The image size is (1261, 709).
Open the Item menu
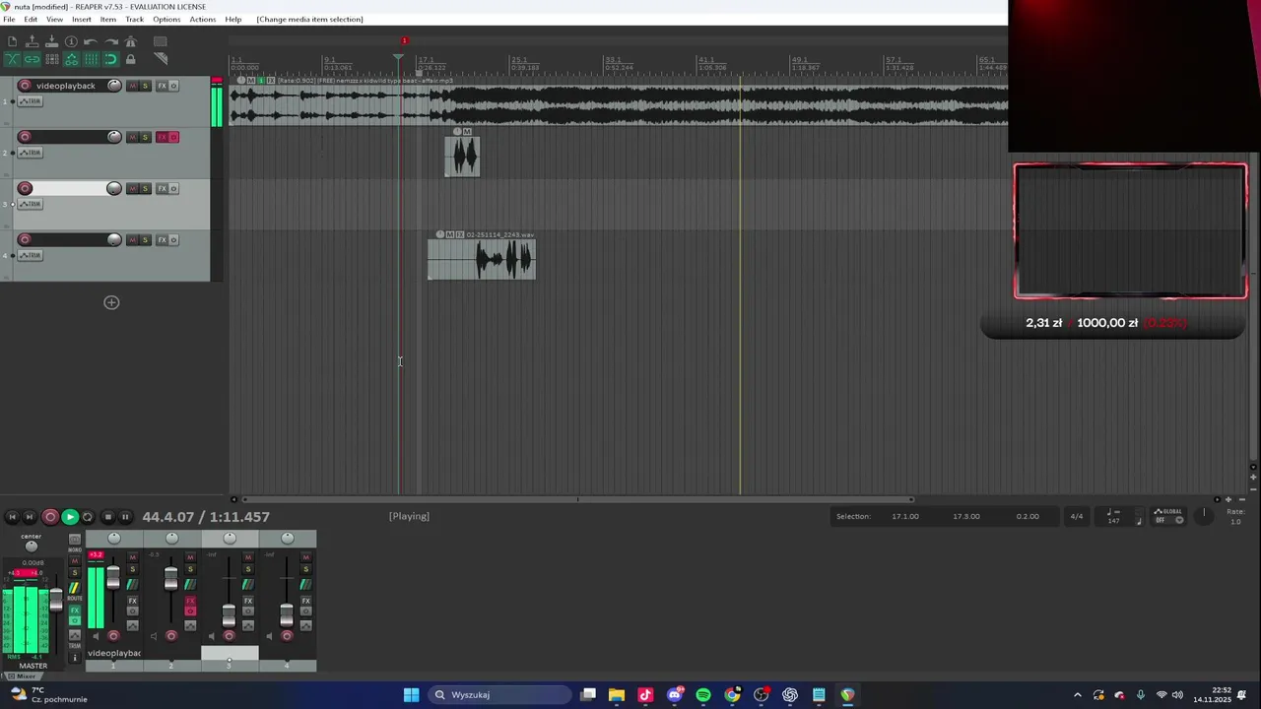[107, 20]
